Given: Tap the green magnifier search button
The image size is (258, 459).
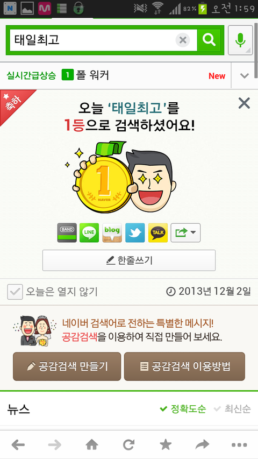Looking at the screenshot, I should tap(209, 40).
